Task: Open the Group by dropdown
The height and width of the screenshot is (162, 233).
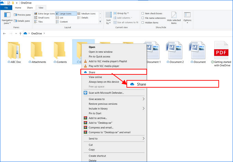Action: [x=123, y=14]
